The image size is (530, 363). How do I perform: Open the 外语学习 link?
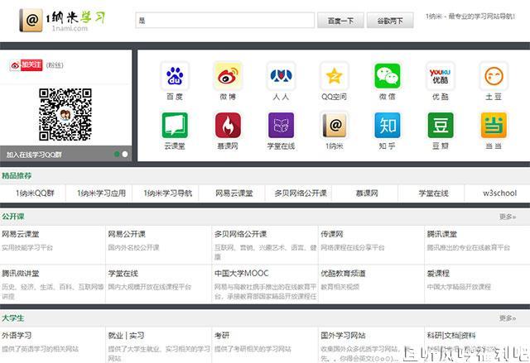click(17, 336)
